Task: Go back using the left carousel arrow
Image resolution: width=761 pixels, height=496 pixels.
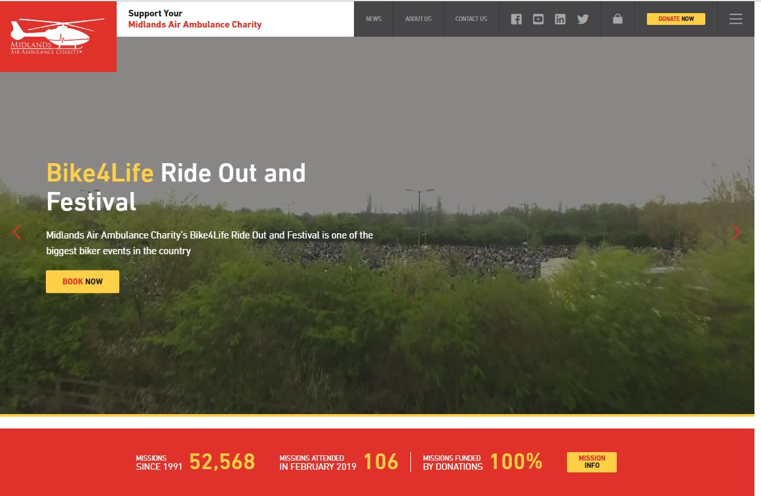Action: click(x=17, y=232)
